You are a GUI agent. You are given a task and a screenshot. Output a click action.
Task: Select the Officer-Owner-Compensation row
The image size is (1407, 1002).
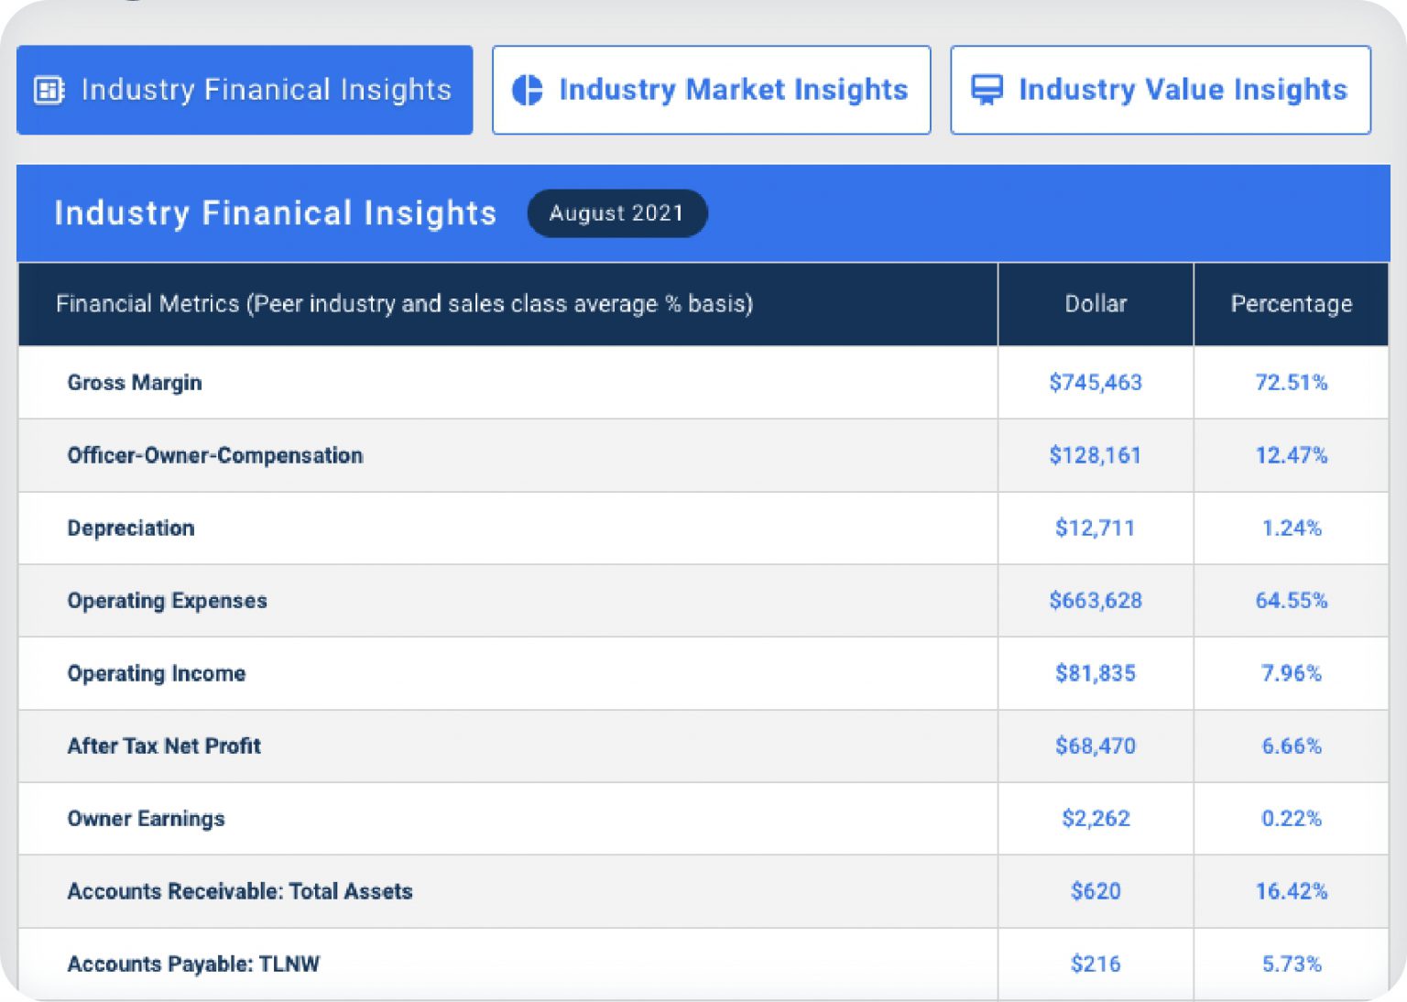214,455
